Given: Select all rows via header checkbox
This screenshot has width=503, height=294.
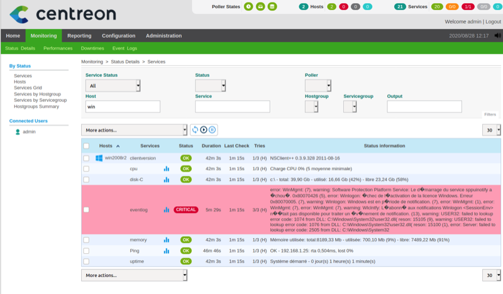Looking at the screenshot, I should (86, 146).
